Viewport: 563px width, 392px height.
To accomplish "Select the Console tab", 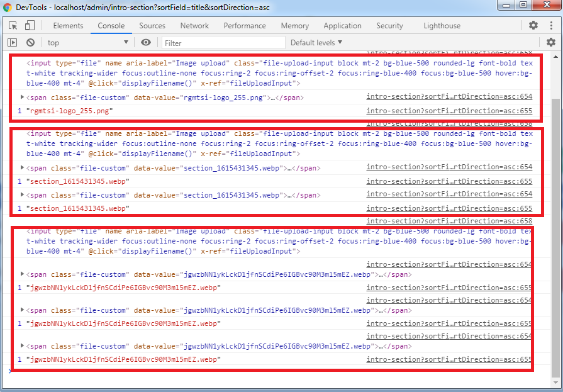I will click(111, 26).
